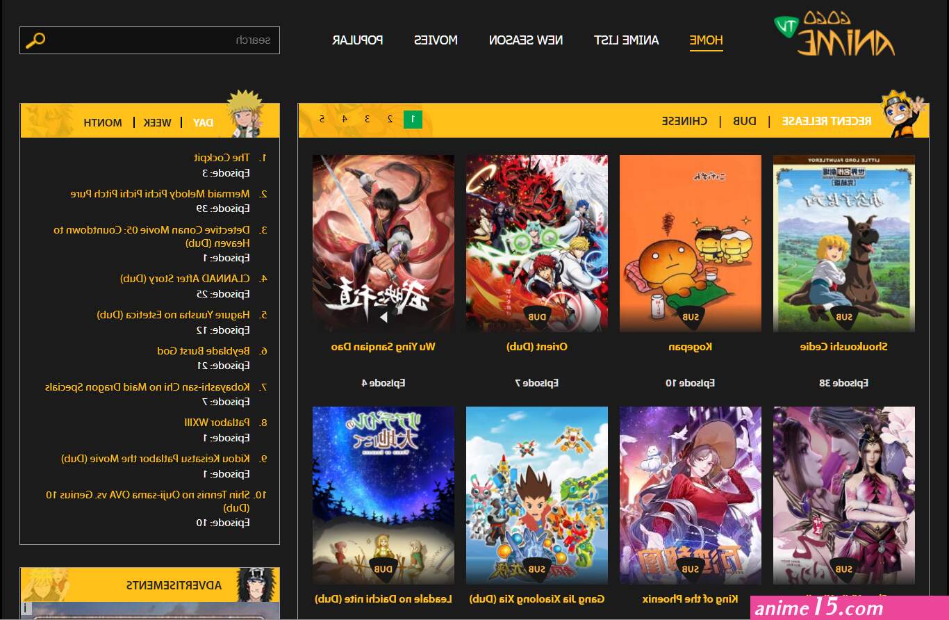The width and height of the screenshot is (949, 620).
Task: Select the RECENT RELEASE tab
Action: pyautogui.click(x=827, y=121)
